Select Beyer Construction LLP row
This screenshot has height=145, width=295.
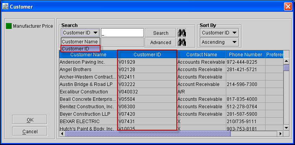pos(171,114)
